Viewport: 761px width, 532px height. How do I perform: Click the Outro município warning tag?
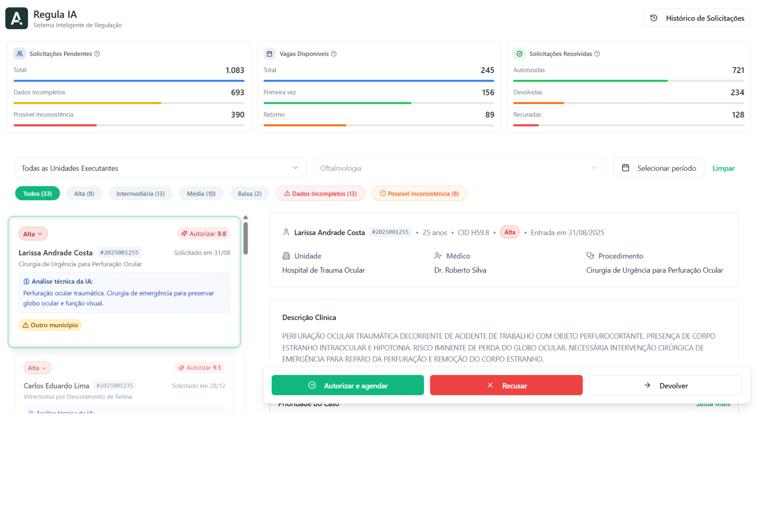[x=50, y=325]
